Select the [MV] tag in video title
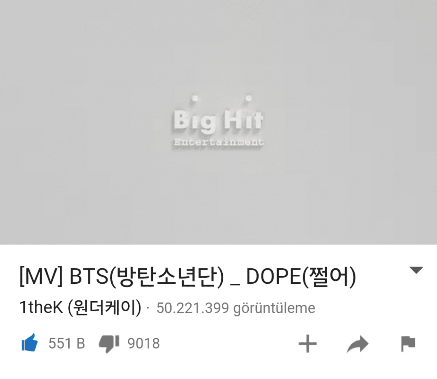 coord(41,276)
